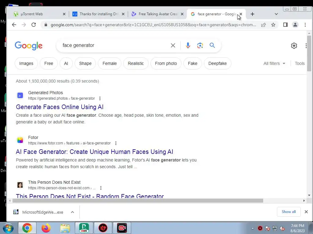Click the muted volume tray icon
This screenshot has width=313, height=234.
coord(282,229)
